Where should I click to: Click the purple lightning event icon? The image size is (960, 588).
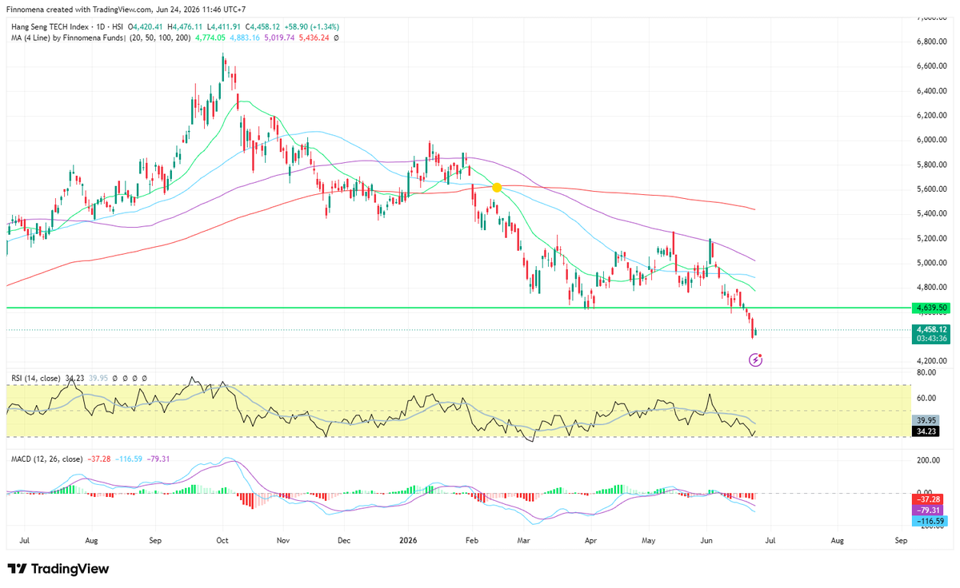[756, 360]
